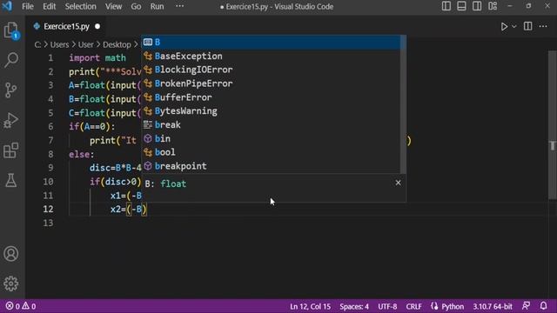Open the Search view in activity bar
Viewport: 557px width, 313px height.
click(11, 60)
